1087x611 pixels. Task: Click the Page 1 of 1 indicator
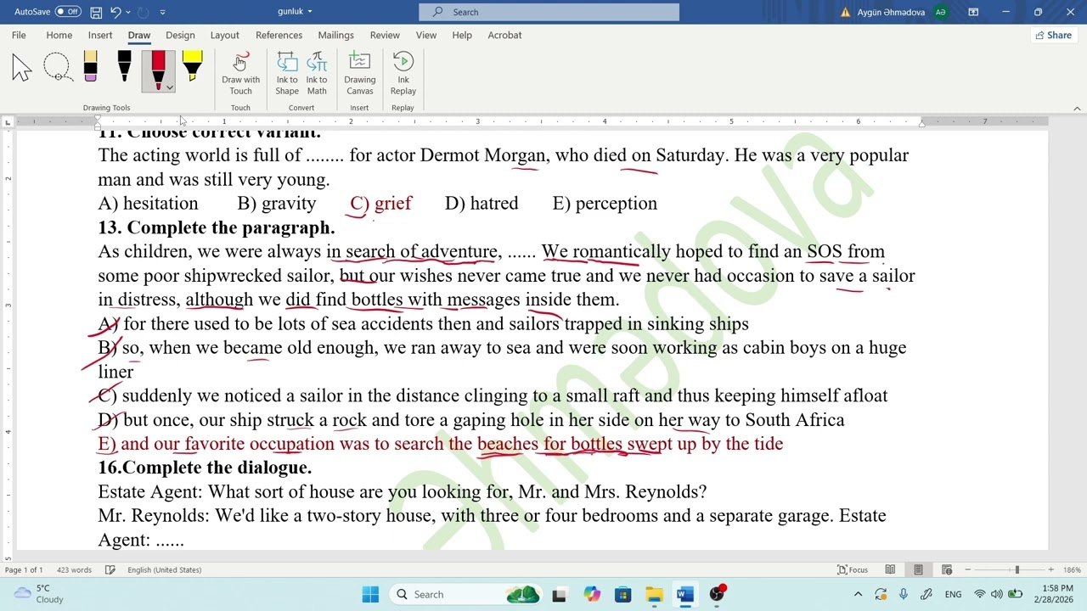24,570
